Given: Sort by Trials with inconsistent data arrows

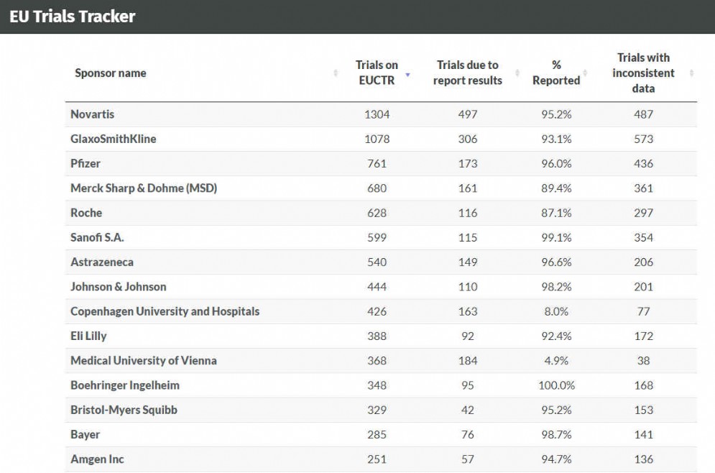Looking at the screenshot, I should click(x=691, y=73).
